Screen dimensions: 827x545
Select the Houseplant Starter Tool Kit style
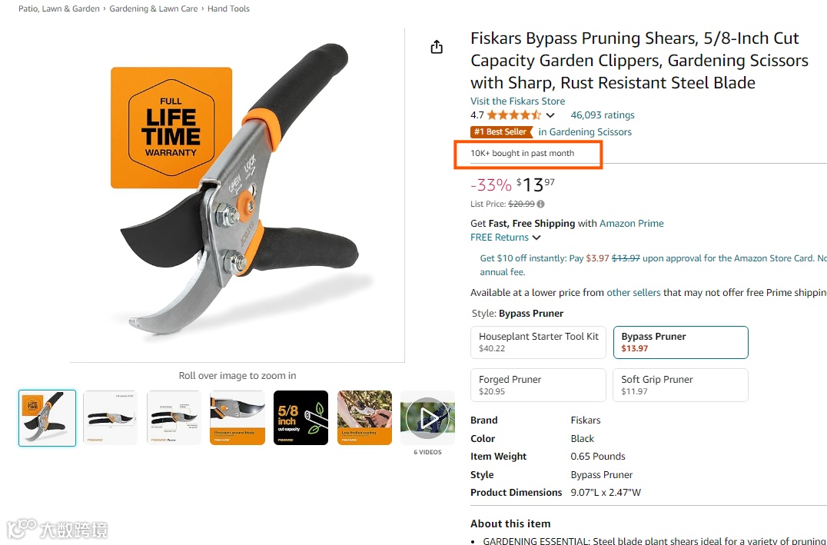click(538, 342)
